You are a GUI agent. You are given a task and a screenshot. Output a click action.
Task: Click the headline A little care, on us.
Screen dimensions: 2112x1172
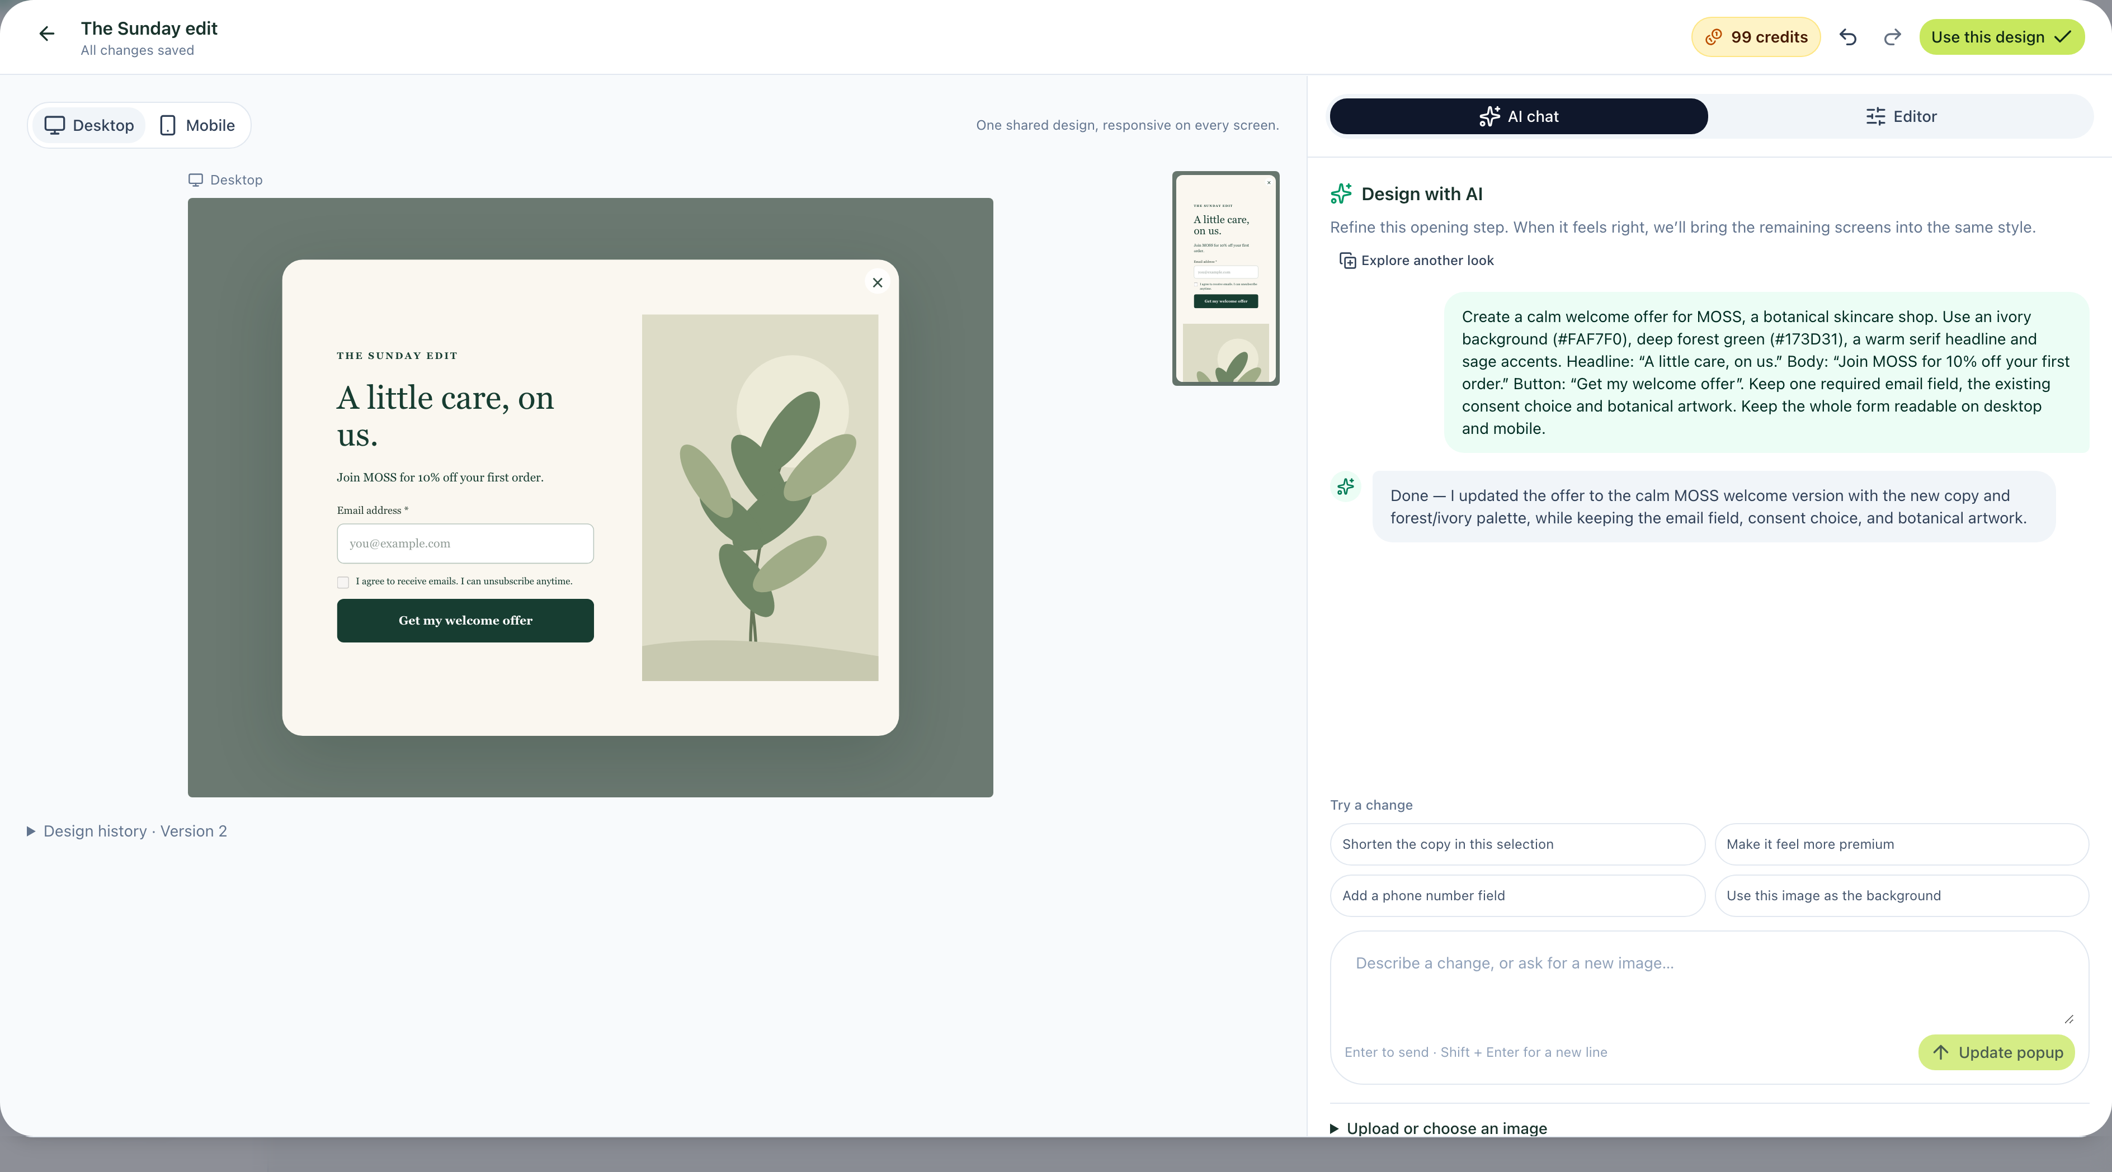445,417
